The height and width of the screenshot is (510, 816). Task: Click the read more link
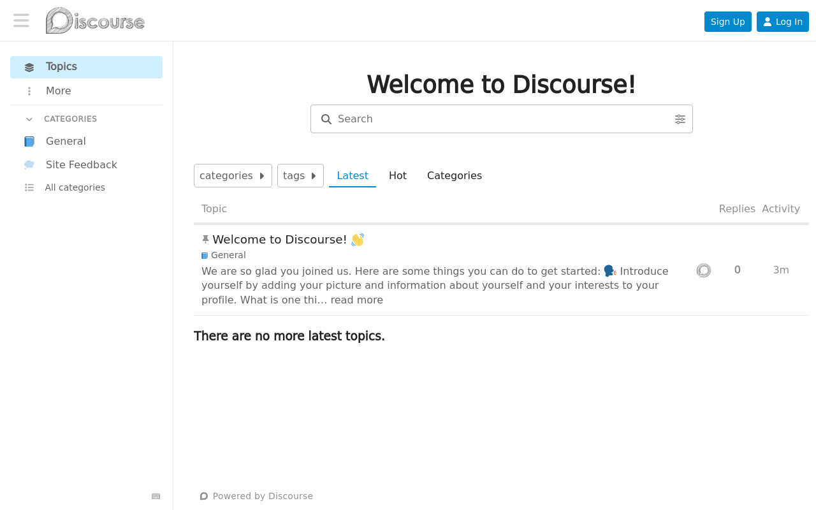pos(357,300)
